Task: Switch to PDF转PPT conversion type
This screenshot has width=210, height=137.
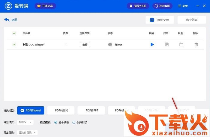Action: pos(92,111)
